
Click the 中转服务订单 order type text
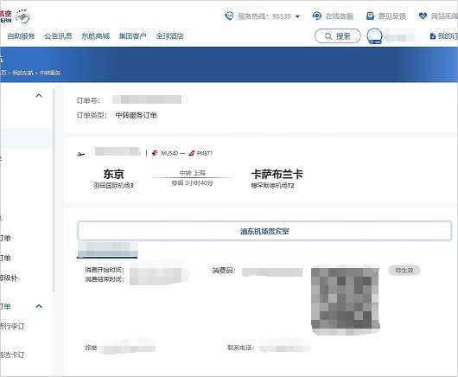[137, 115]
